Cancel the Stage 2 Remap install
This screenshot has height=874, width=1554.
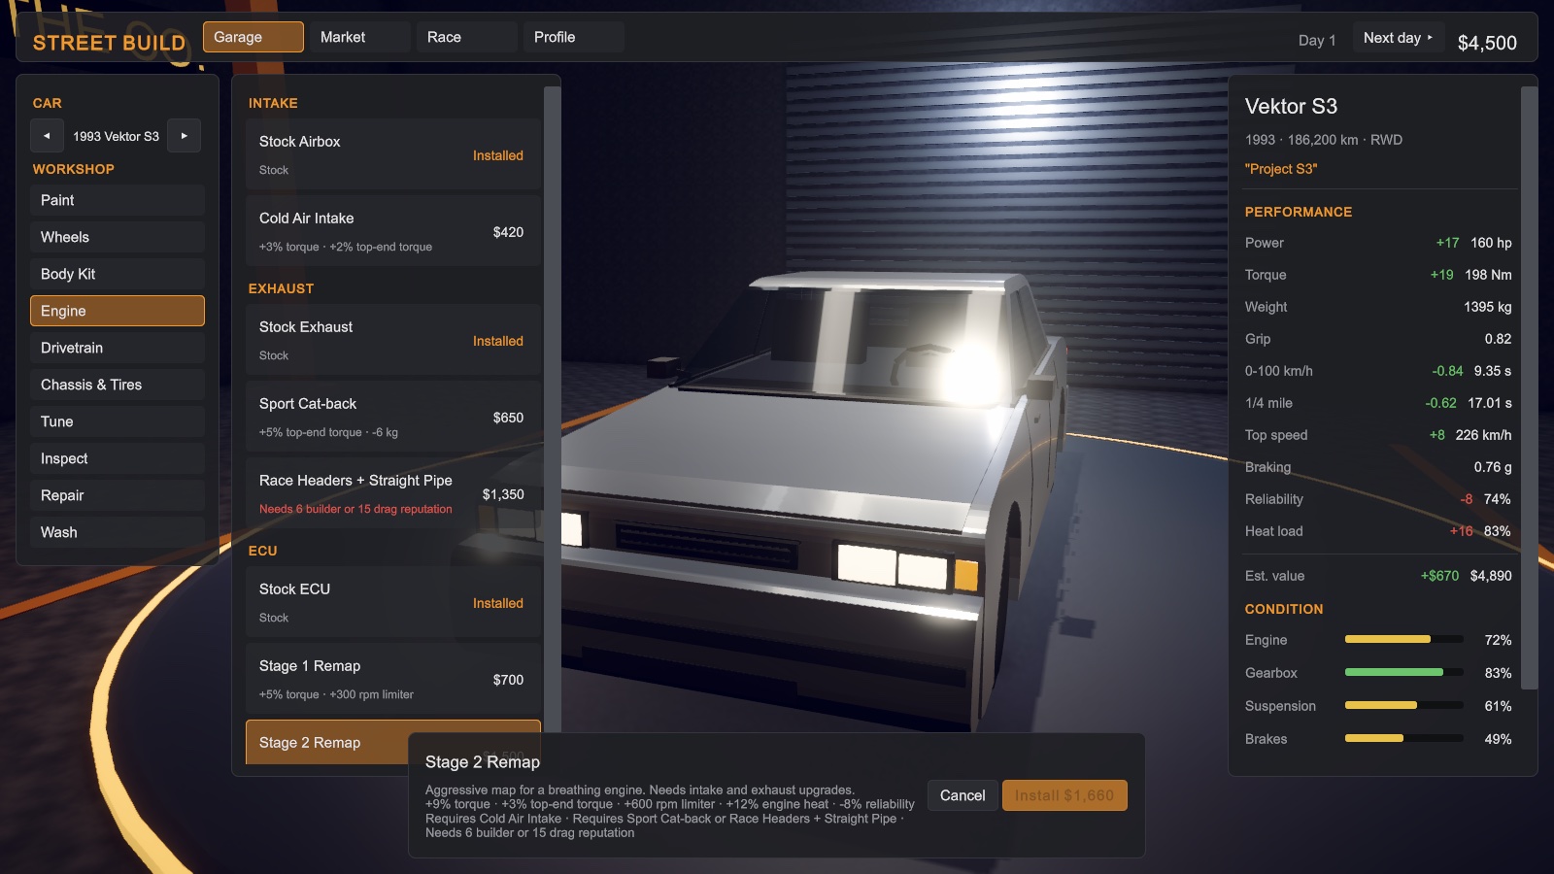[963, 795]
